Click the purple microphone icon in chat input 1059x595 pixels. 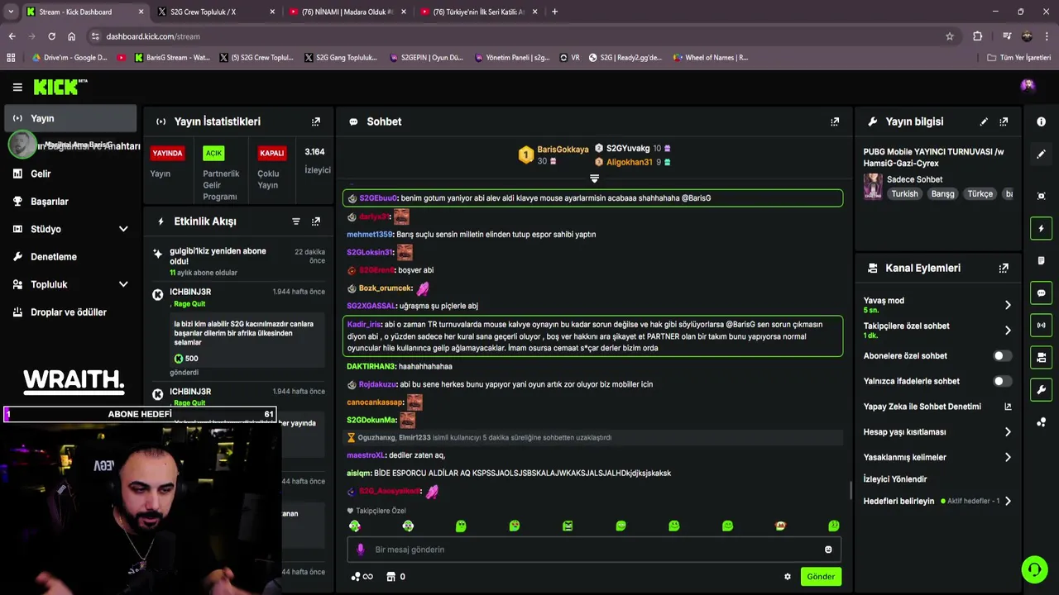[x=360, y=550]
